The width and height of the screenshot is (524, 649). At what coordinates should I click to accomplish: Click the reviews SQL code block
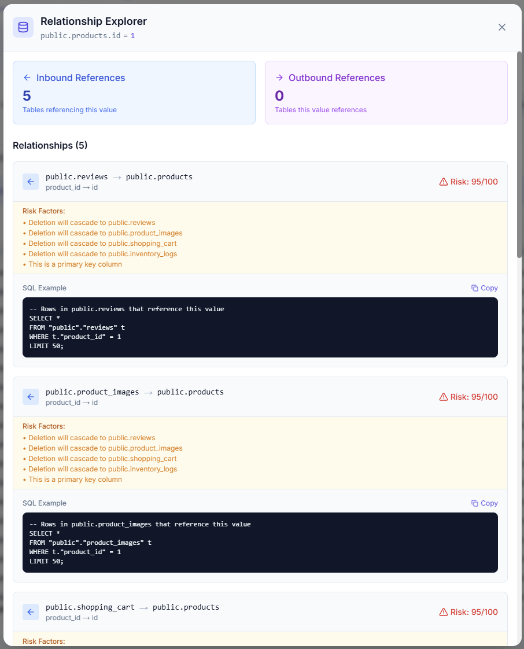(x=260, y=327)
